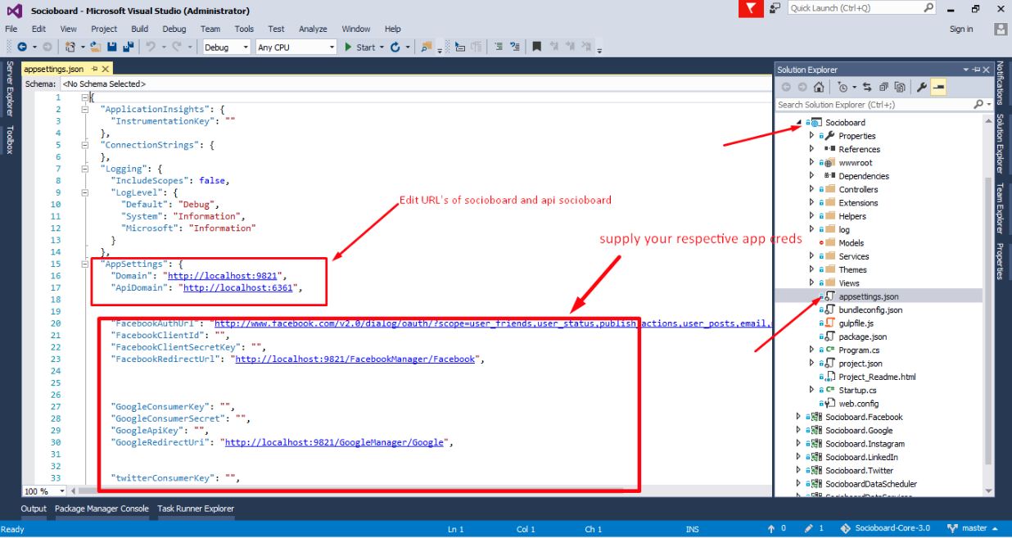Click the GoogleRedirectUri link on line 30
The image size is (1012, 538).
(334, 442)
